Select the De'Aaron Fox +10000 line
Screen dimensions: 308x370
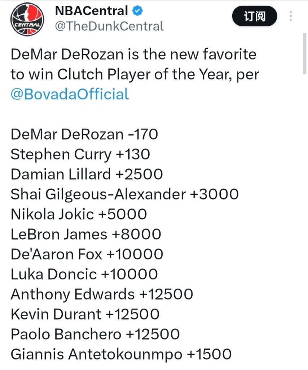(x=87, y=254)
